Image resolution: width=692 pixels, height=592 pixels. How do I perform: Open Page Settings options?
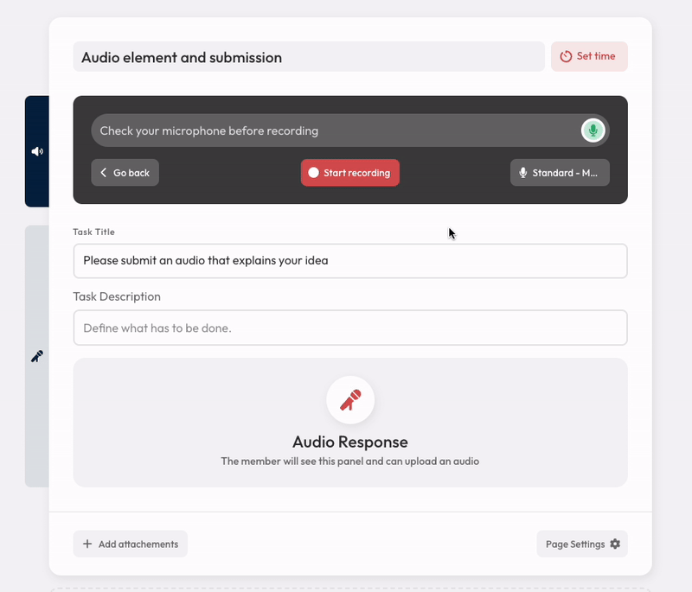pyautogui.click(x=582, y=544)
